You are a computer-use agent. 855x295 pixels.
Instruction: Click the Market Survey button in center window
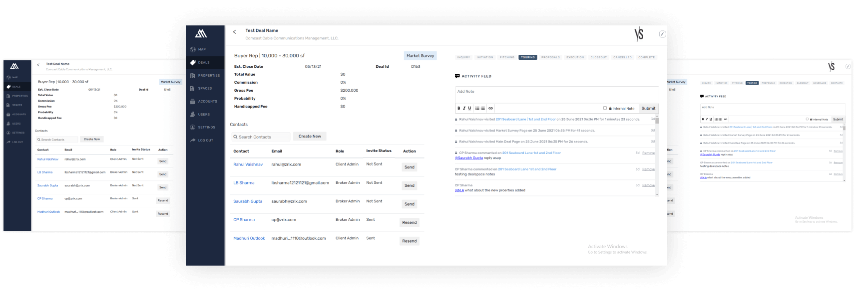click(x=420, y=56)
